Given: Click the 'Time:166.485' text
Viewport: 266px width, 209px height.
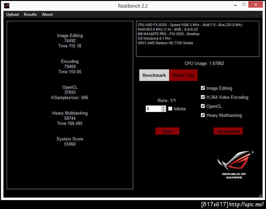Looking at the screenshot, I should (70, 124).
